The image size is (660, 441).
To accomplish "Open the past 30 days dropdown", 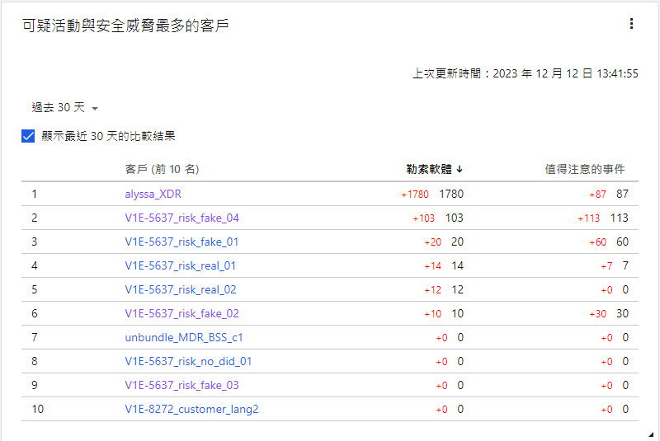I will click(x=65, y=108).
